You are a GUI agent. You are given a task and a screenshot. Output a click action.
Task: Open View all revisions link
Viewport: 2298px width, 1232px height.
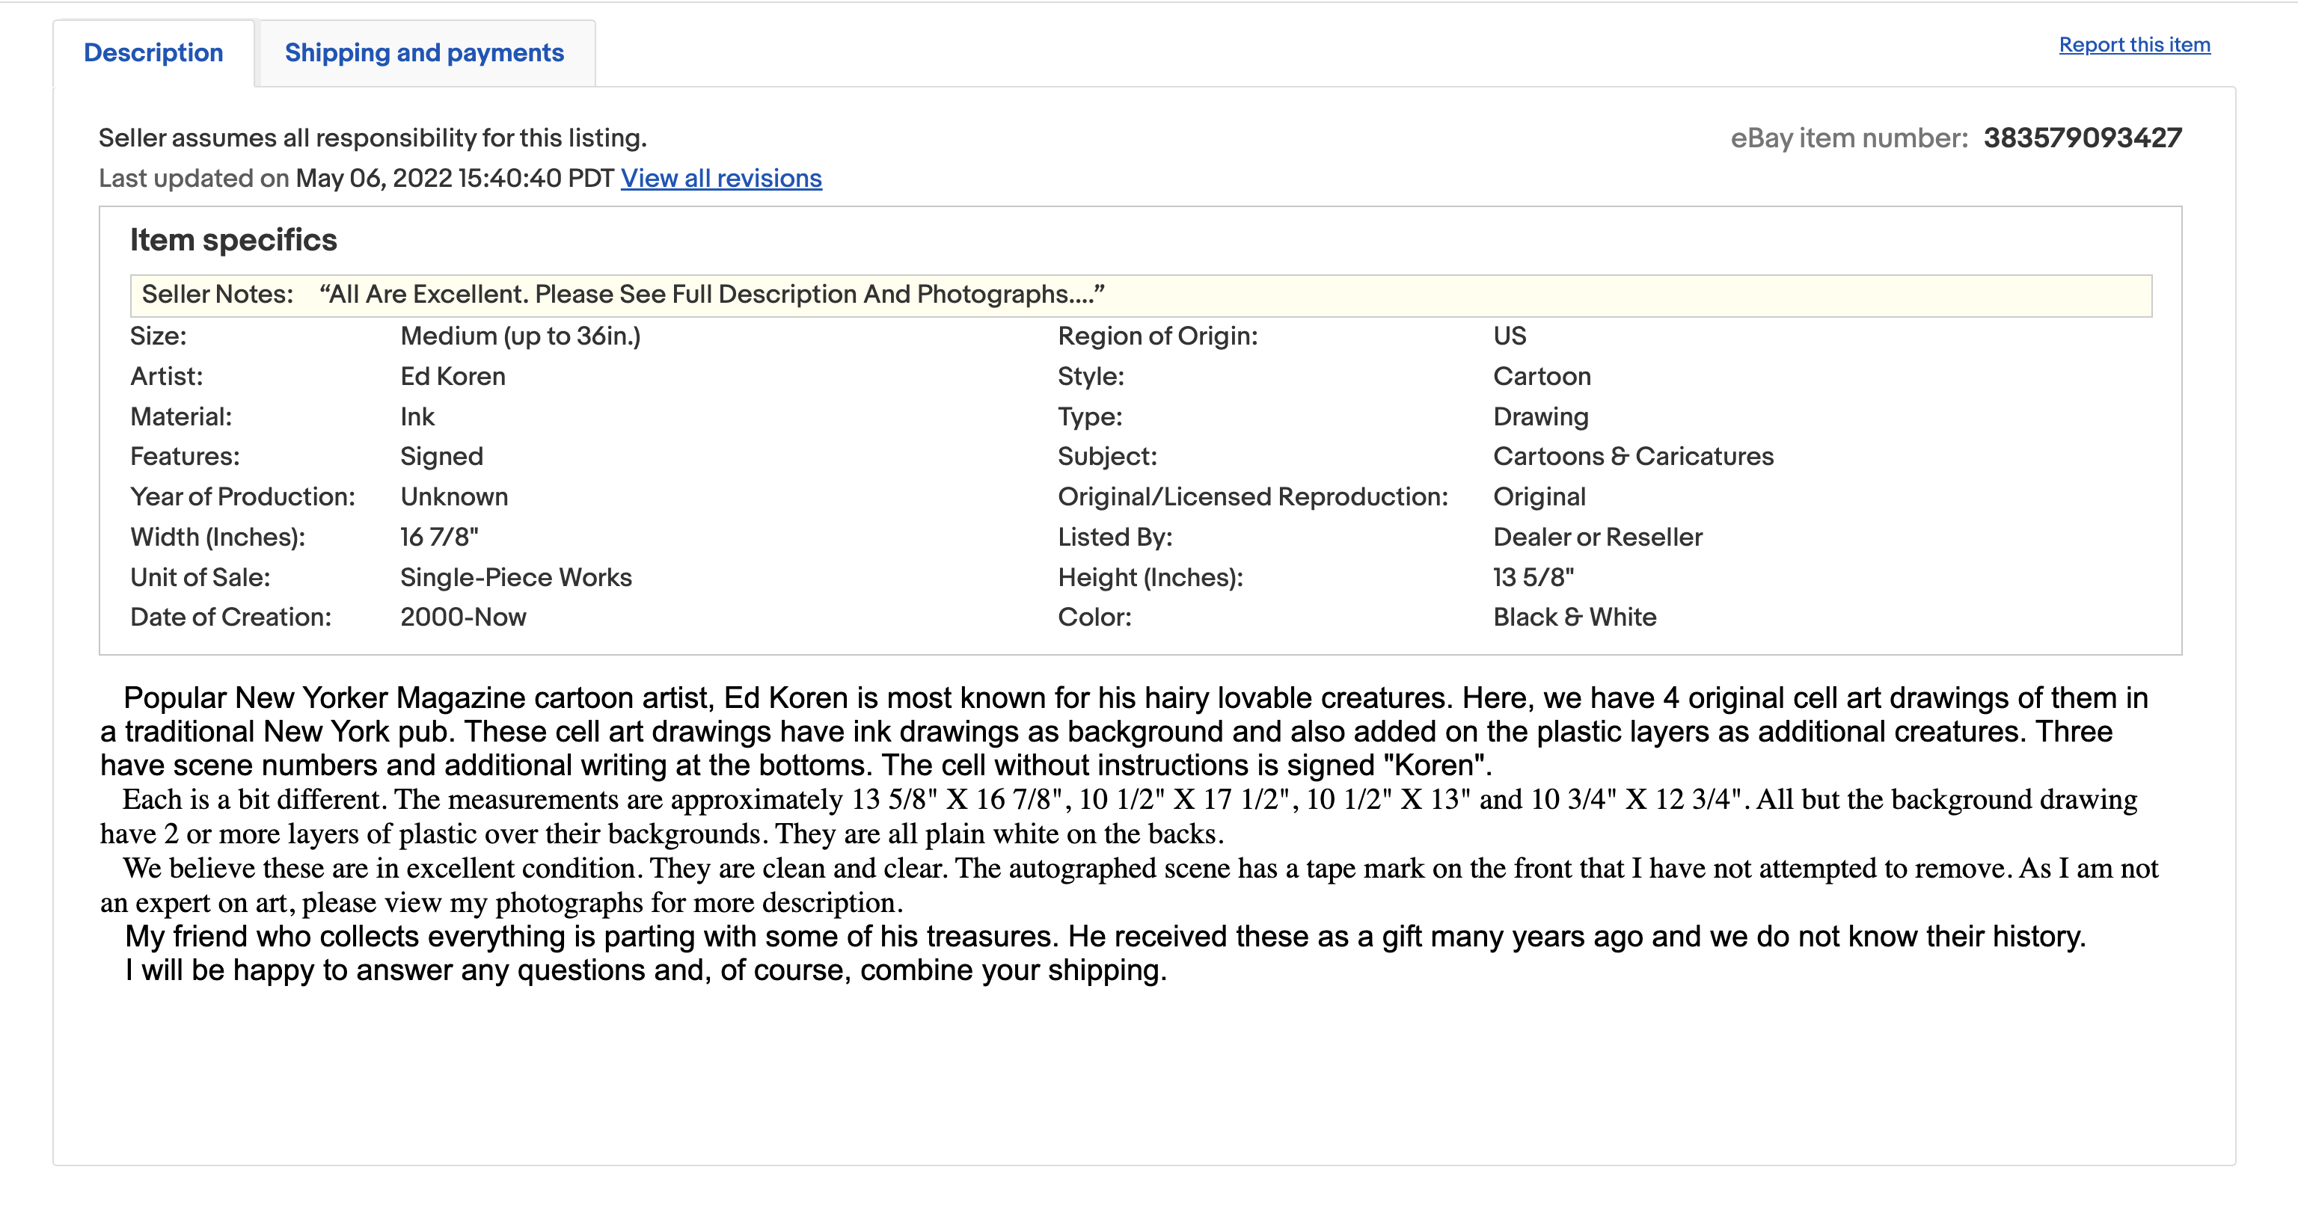721,178
